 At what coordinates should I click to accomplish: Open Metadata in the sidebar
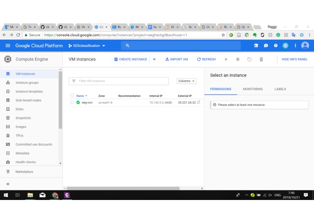coord(29,153)
